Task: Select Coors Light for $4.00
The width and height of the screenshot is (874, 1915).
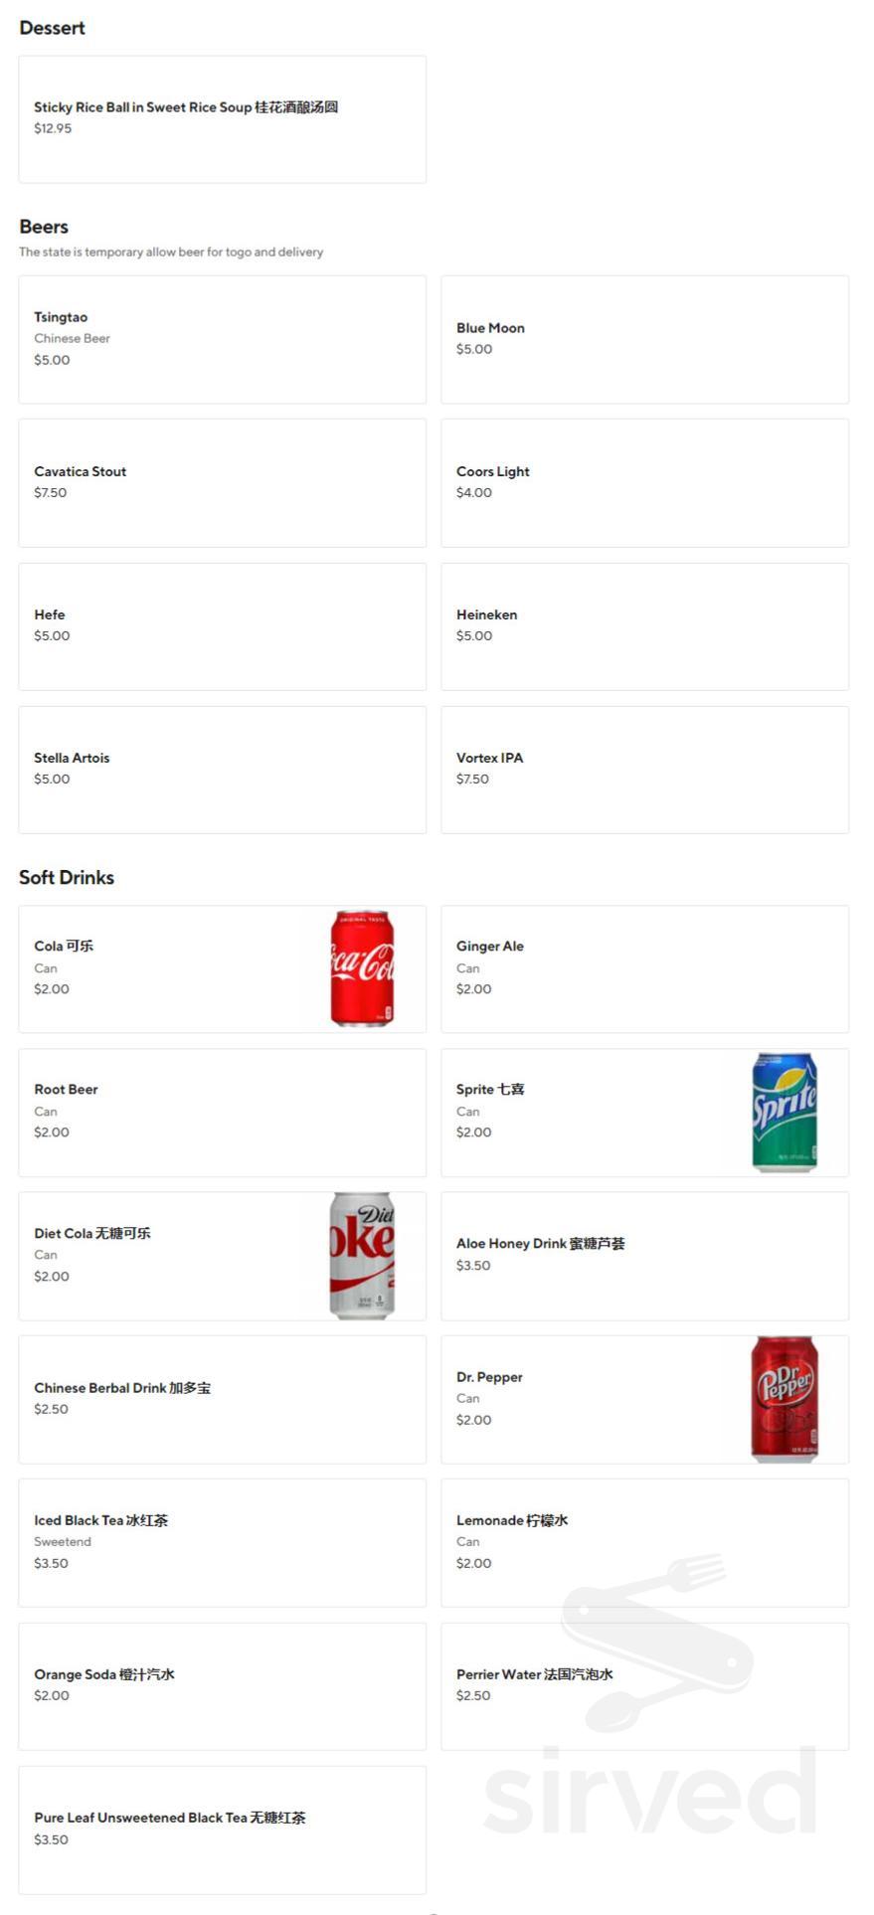Action: click(x=644, y=482)
